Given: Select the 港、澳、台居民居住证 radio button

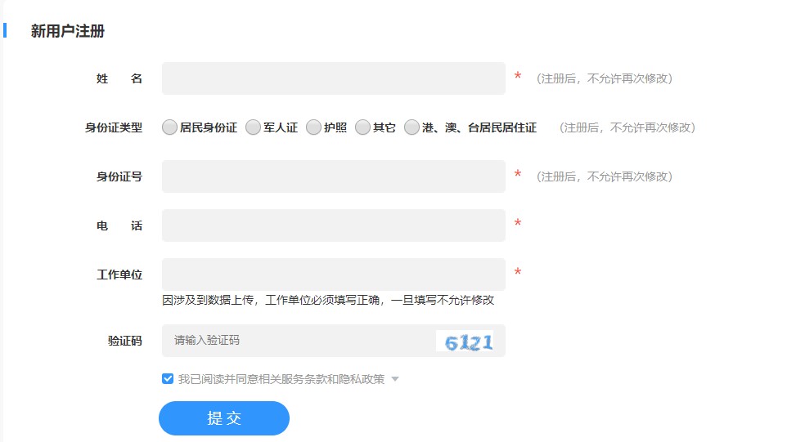Looking at the screenshot, I should click(411, 127).
